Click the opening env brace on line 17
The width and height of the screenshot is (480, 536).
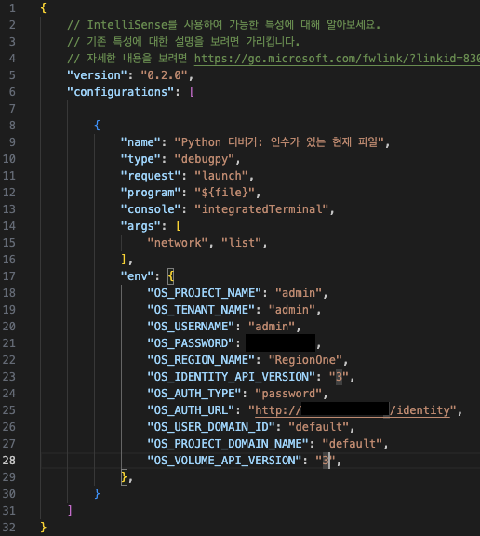tap(171, 276)
